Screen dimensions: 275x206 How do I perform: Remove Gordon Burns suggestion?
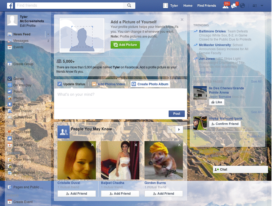point(179,145)
